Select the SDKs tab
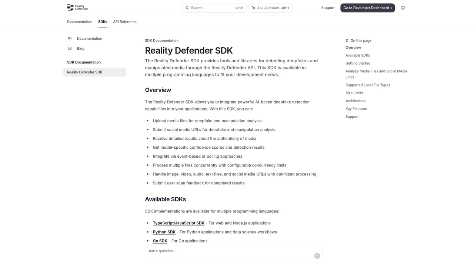The image size is (474, 267). coord(103,22)
